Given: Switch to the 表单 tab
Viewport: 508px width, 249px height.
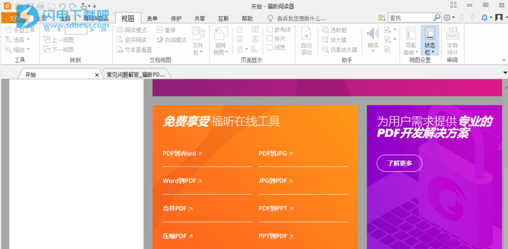Looking at the screenshot, I should click(x=152, y=18).
